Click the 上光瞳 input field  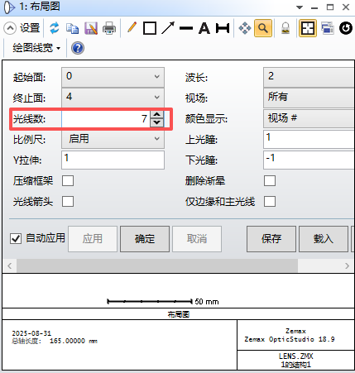(x=309, y=139)
